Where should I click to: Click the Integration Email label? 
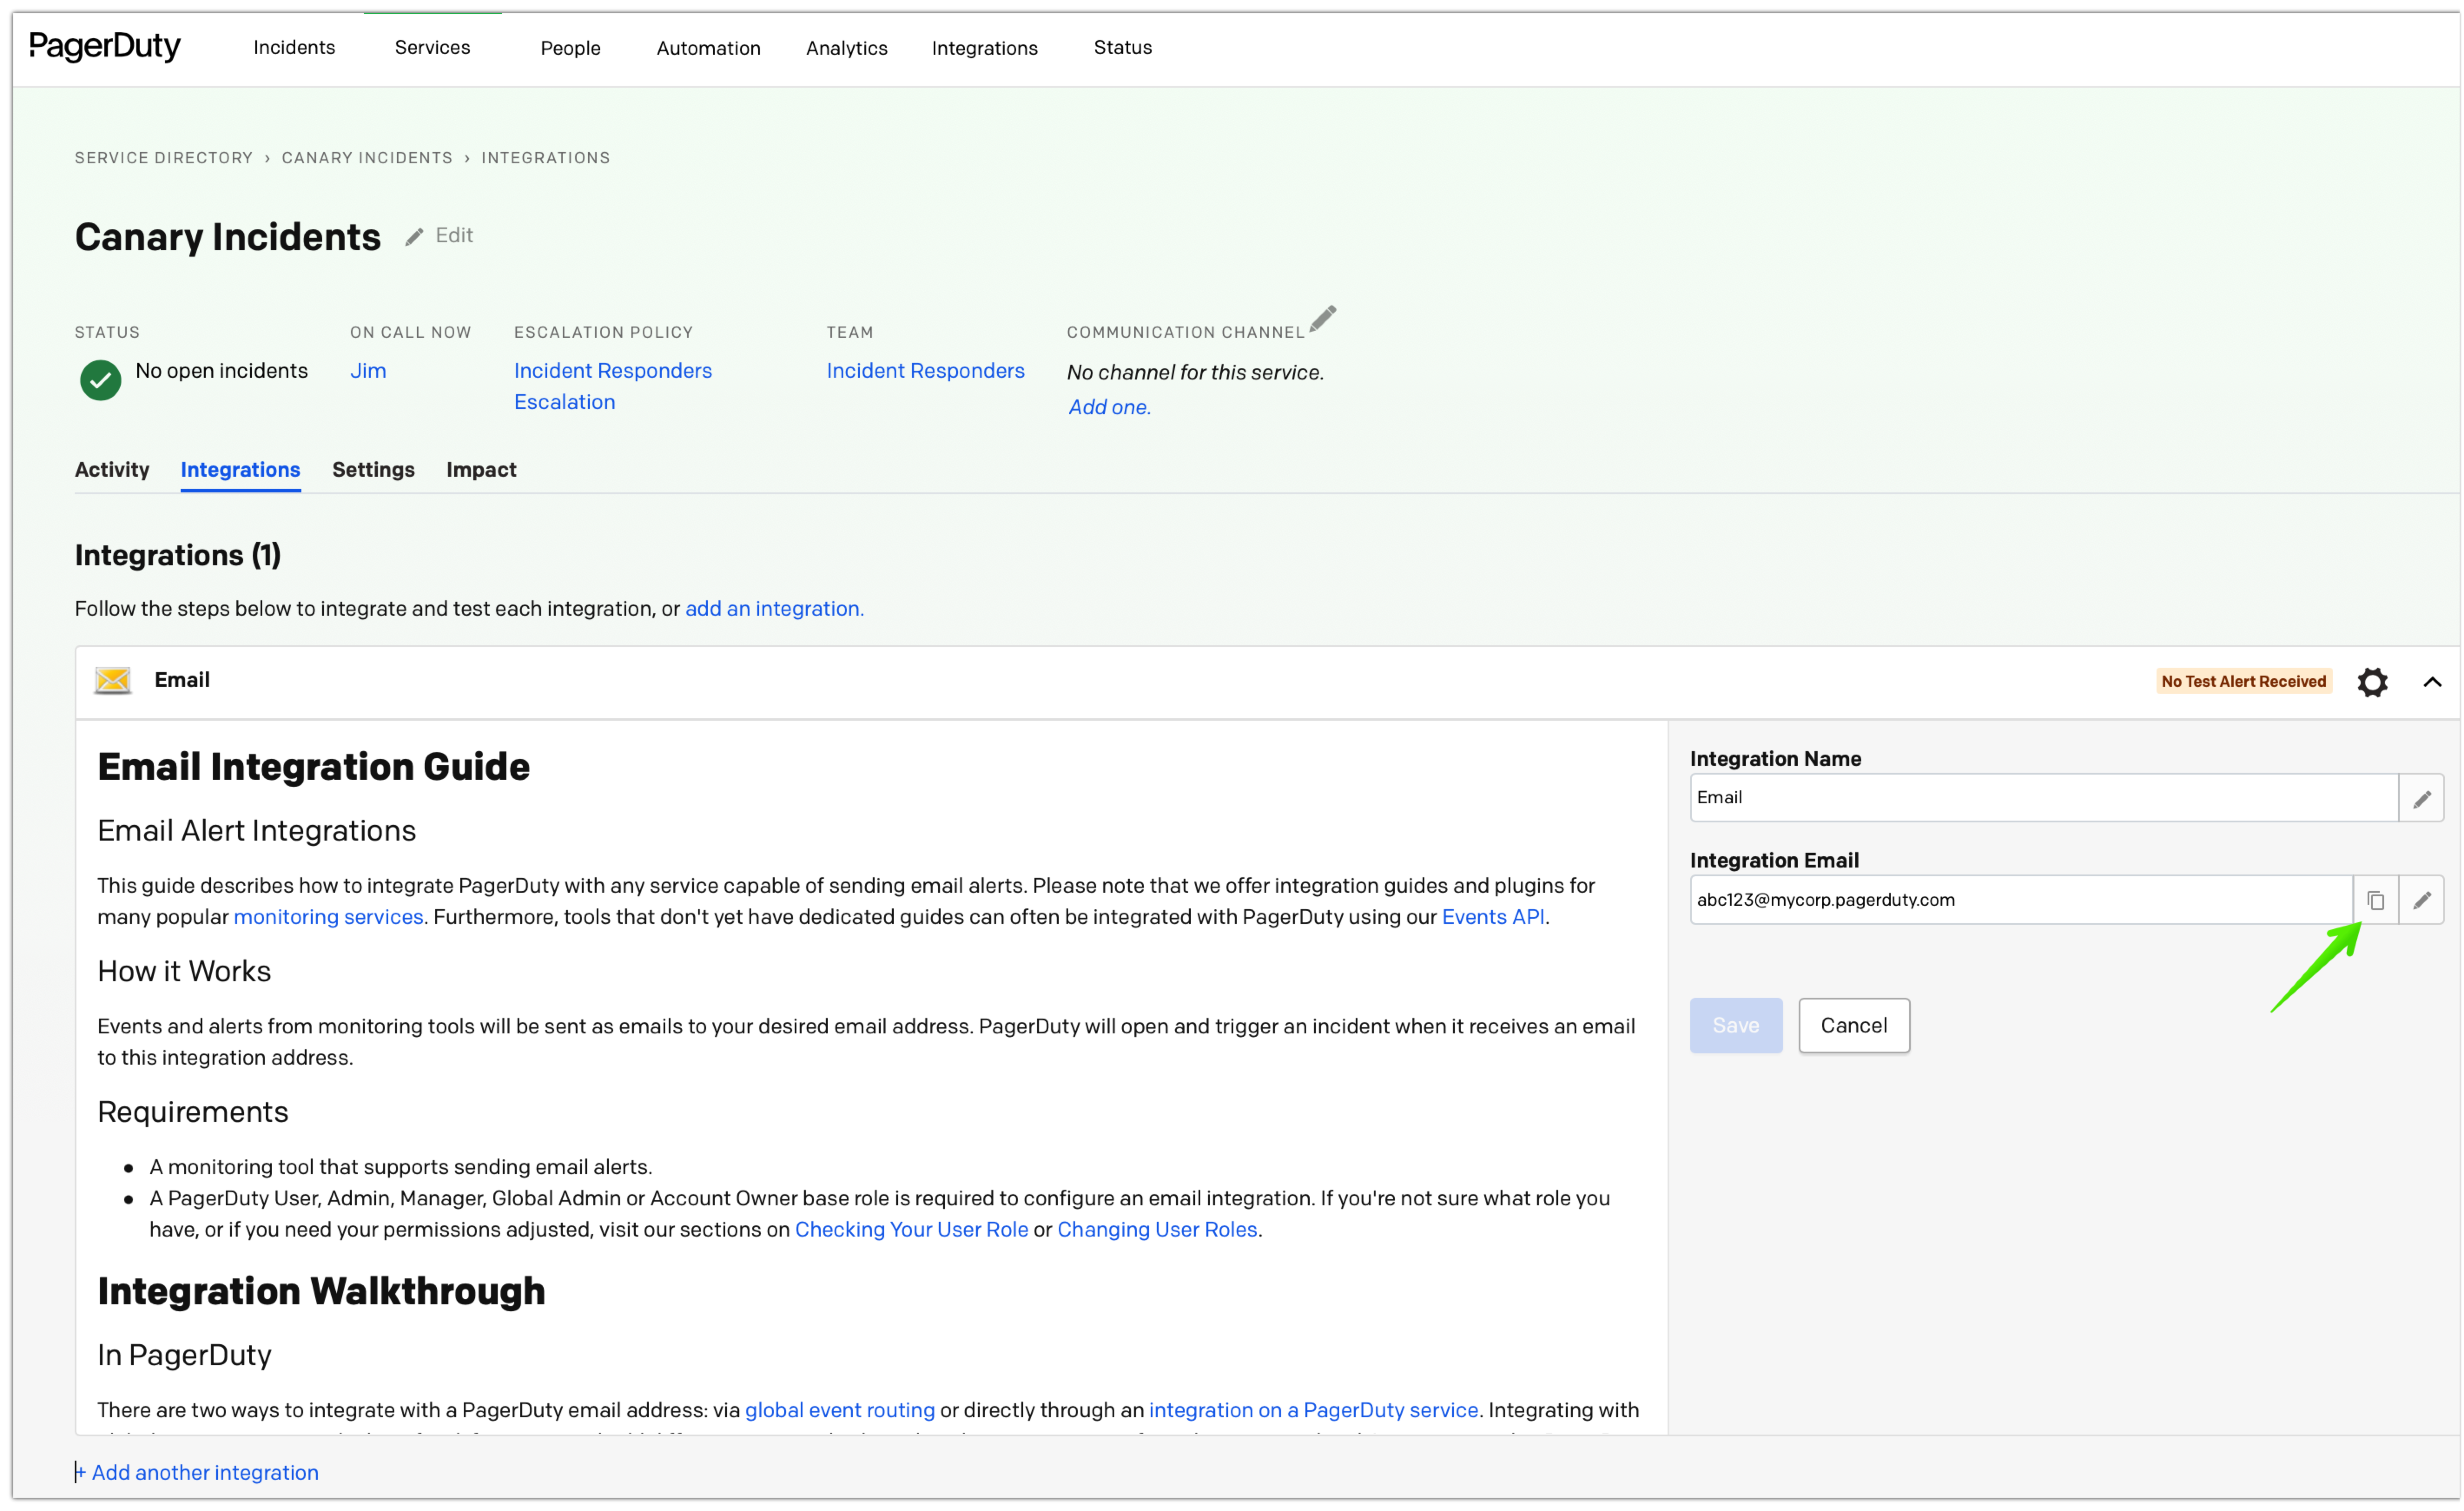(1774, 860)
